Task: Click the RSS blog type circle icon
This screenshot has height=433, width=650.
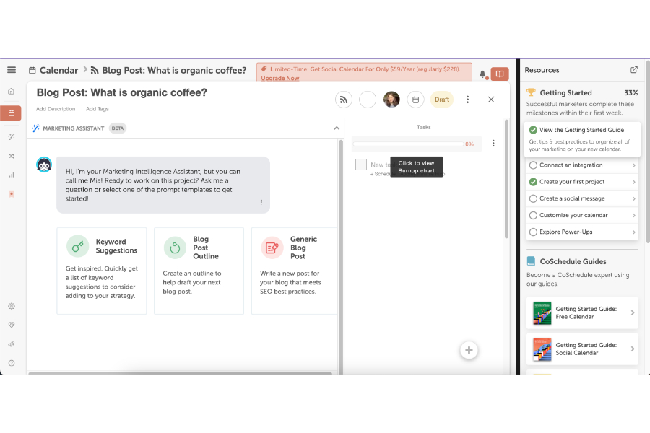Action: point(344,100)
